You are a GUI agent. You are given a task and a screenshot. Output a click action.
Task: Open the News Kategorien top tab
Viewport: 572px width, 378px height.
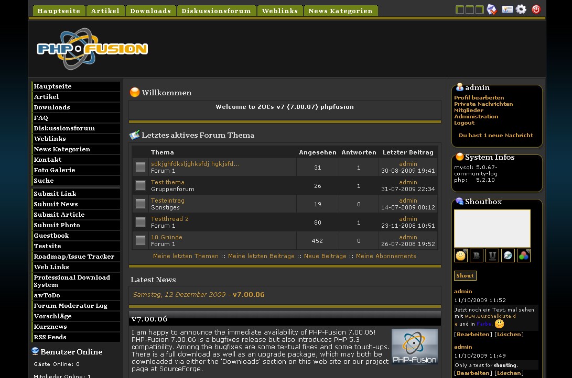tap(341, 11)
